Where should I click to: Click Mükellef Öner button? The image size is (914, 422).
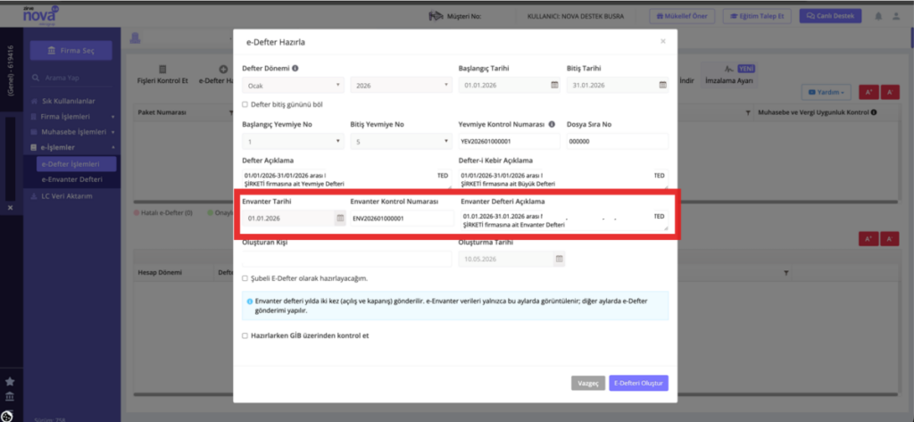681,16
